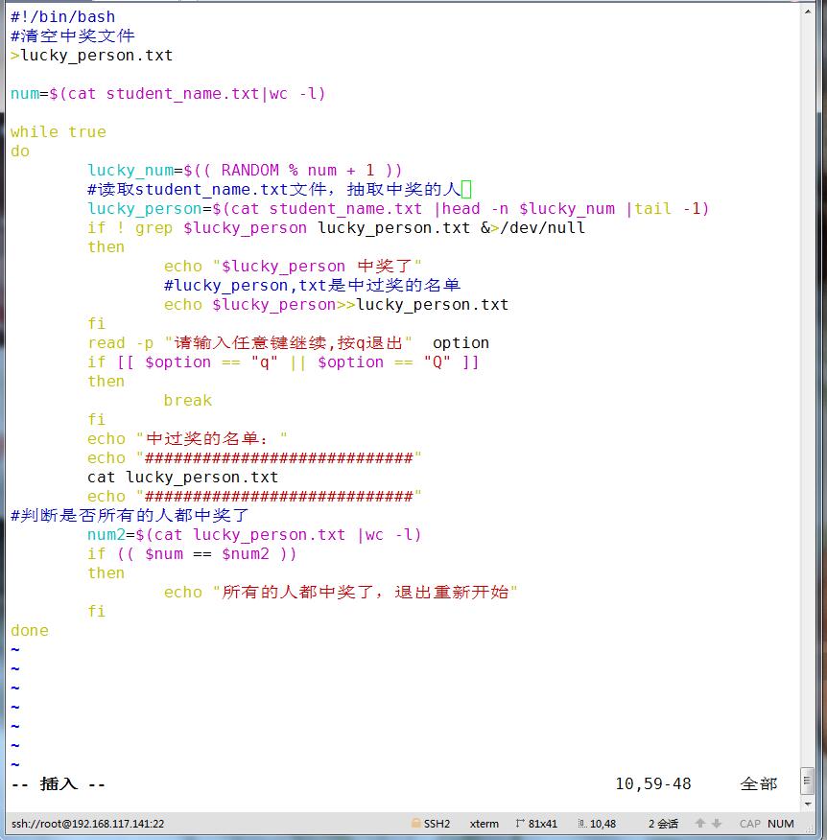
Task: Click the '全部' scroll position text
Action: click(759, 784)
